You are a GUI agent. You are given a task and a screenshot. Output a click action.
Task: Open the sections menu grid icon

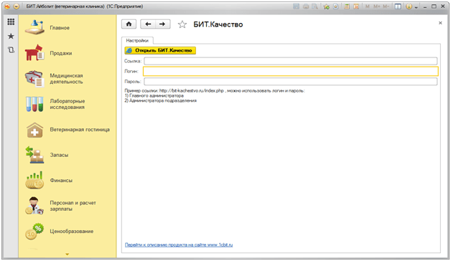click(11, 22)
